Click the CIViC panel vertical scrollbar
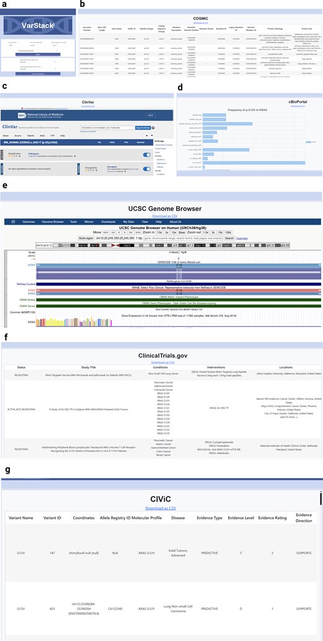 [321, 498]
